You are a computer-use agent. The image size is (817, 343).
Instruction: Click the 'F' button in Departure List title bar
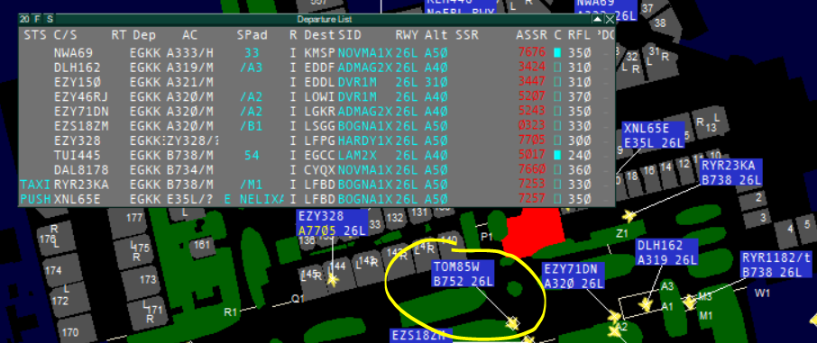[37, 19]
